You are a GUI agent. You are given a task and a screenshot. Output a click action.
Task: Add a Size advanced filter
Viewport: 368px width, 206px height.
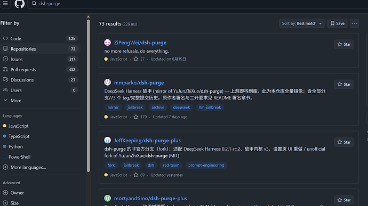pyautogui.click(x=11, y=203)
